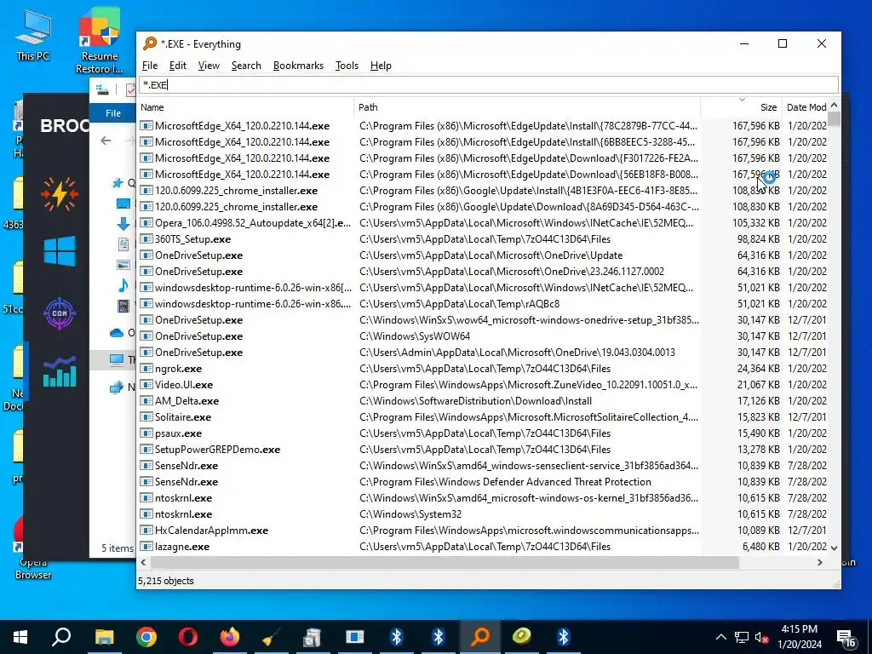The width and height of the screenshot is (872, 654).
Task: Click the lightning bolt icon in dark sidebar
Action: (x=60, y=194)
